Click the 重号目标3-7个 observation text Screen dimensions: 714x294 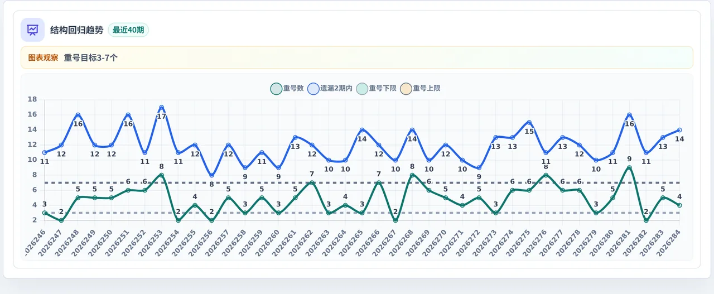point(90,57)
